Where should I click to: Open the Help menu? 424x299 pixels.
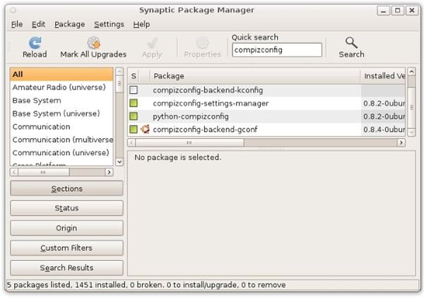pyautogui.click(x=141, y=24)
